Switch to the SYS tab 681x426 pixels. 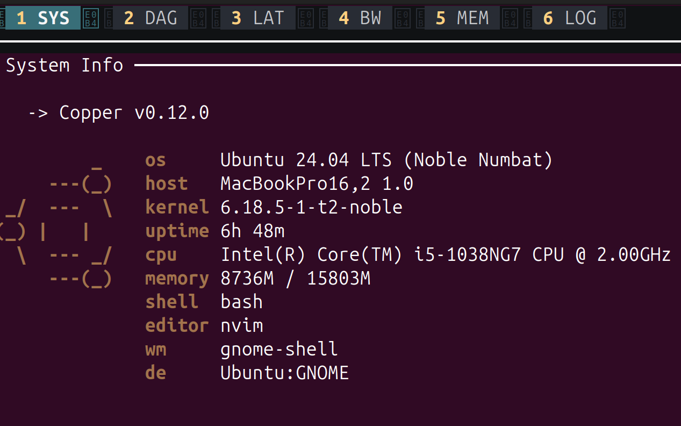(43, 18)
